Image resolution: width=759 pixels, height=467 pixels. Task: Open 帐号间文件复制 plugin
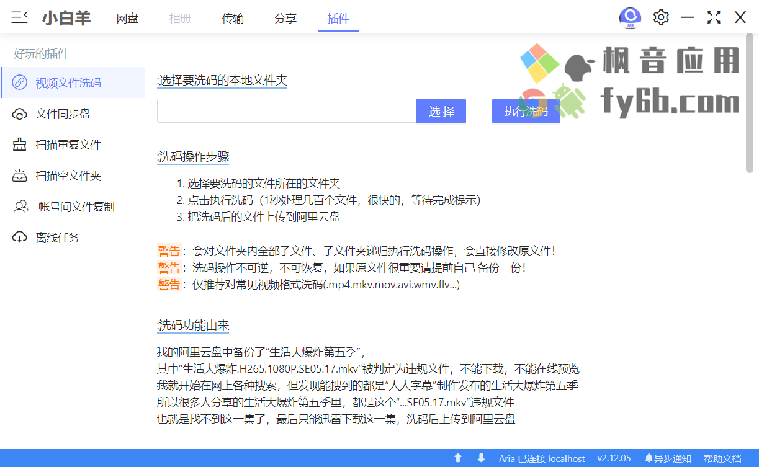[73, 207]
